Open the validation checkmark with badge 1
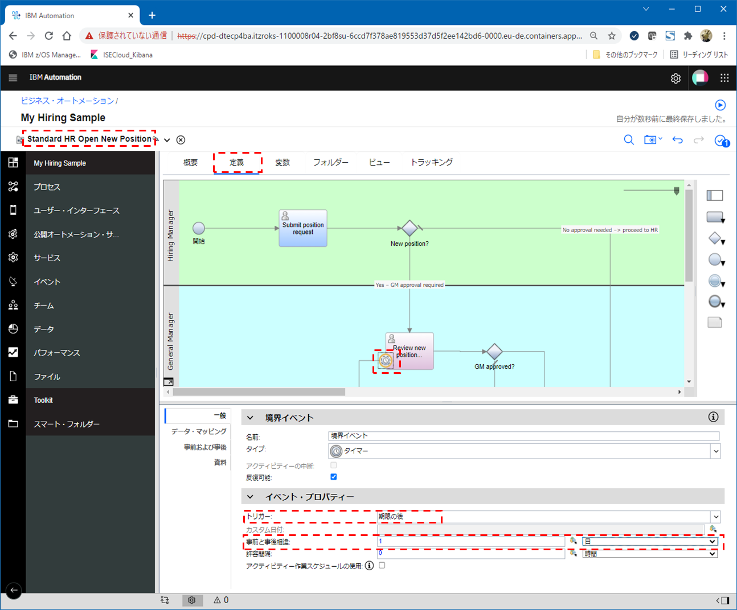The width and height of the screenshot is (737, 610). (x=722, y=141)
